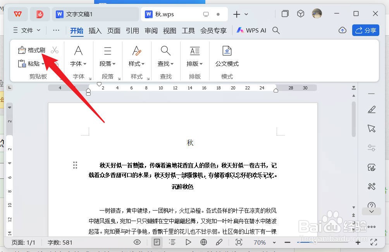Switch to the 插入 (Insert) ribbon tab
The image size is (389, 252).
[x=95, y=31]
